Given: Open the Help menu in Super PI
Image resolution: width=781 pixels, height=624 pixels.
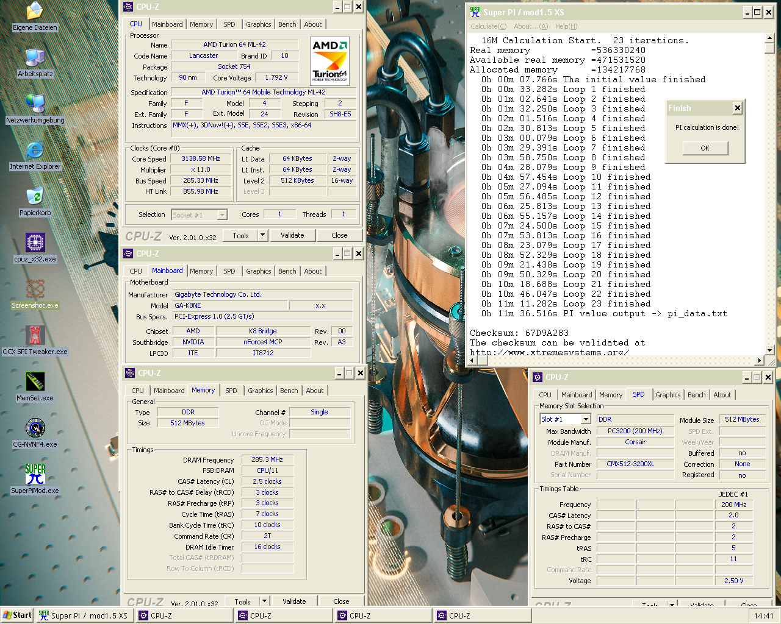Looking at the screenshot, I should (566, 26).
